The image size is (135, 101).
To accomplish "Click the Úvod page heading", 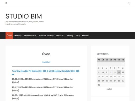I will 46,54.
